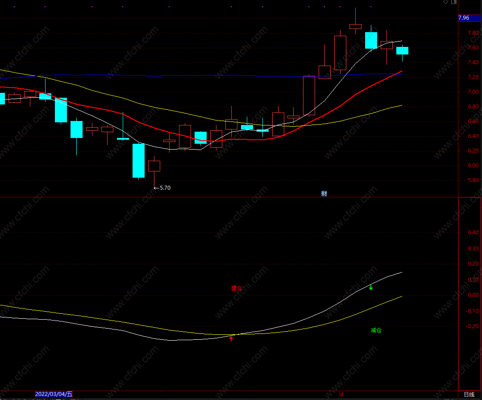The image size is (482, 400).
Task: Click the 7.40 price axis label
Action: coord(473,62)
